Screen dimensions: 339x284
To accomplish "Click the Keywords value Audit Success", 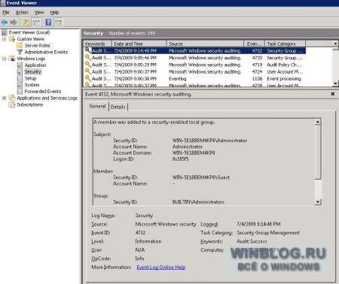I will pos(252,241).
